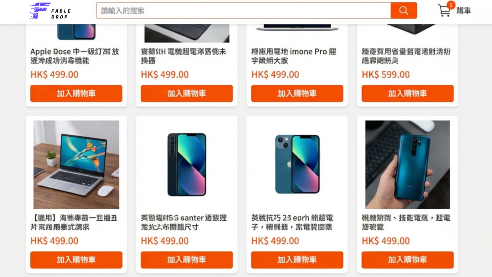The width and height of the screenshot is (492, 277).
Task: Click the cart badge showing 1
Action: click(x=450, y=5)
